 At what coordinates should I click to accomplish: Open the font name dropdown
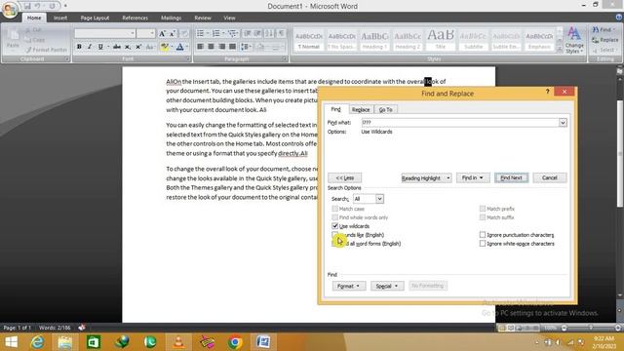[x=133, y=33]
